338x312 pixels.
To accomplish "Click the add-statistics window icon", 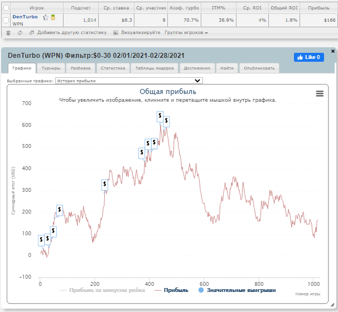I will pos(32,33).
